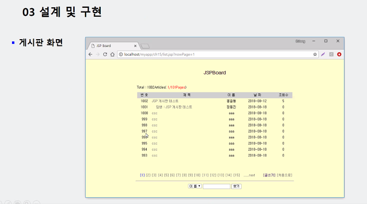
Task: Open the ccc post in row 998
Action: point(155,125)
